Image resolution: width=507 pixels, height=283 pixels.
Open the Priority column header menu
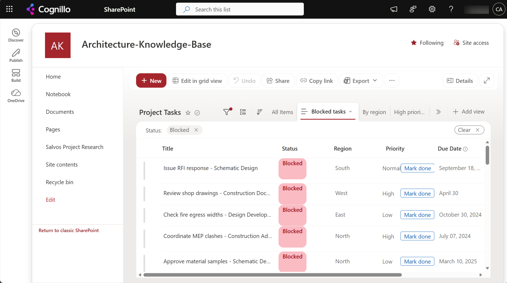pyautogui.click(x=395, y=149)
